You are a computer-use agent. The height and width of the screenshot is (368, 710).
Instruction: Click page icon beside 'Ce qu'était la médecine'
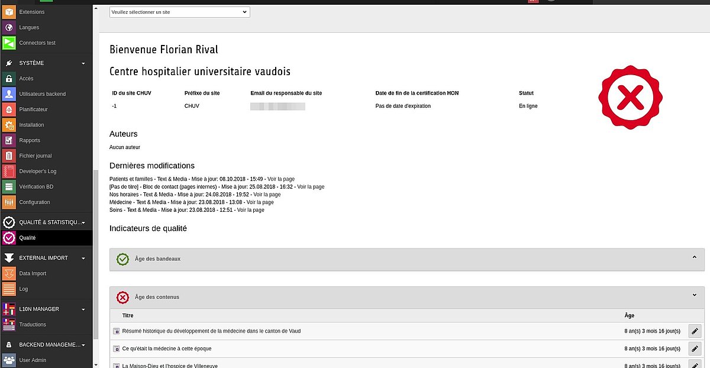pos(117,349)
